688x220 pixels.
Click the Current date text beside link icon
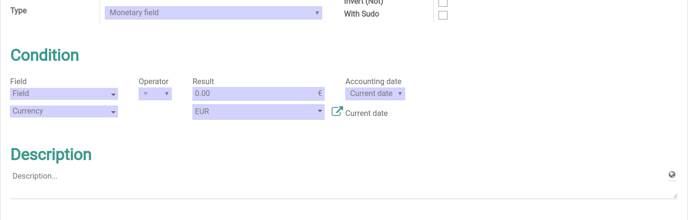coord(367,114)
